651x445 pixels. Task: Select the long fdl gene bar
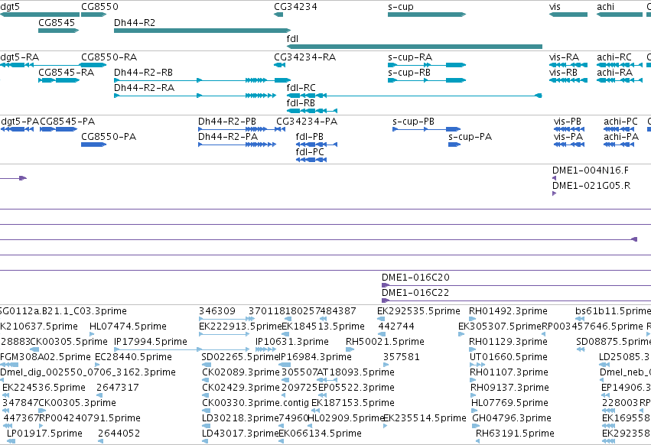click(415, 47)
